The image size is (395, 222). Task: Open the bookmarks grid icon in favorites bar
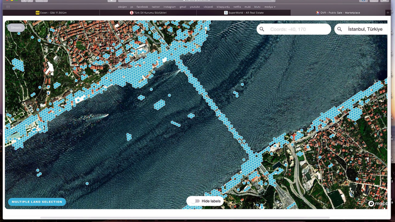click(x=8, y=7)
